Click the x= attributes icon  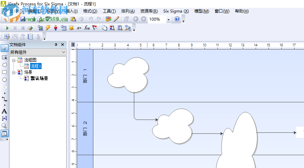point(79,28)
